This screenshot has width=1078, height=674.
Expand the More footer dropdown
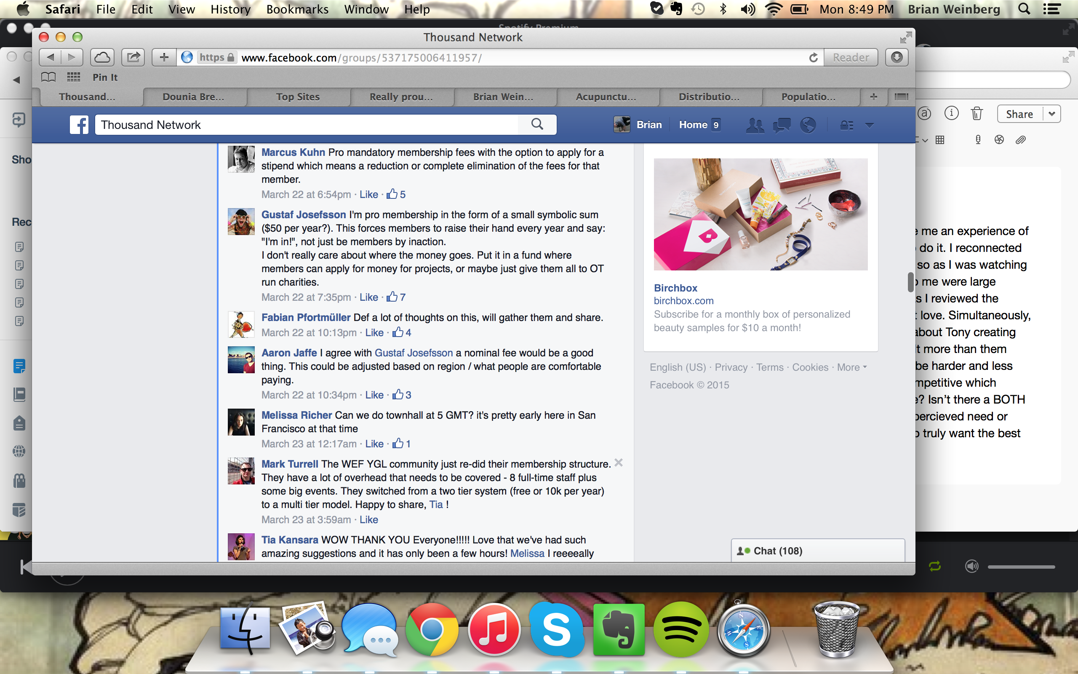click(852, 367)
